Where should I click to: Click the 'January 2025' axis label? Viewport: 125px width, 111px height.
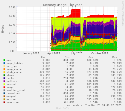[x=31, y=53]
